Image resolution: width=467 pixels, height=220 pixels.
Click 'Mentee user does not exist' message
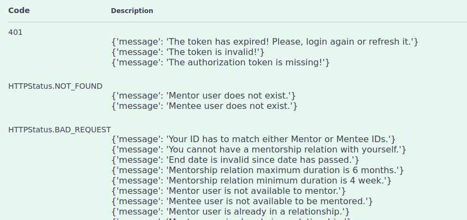pyautogui.click(x=204, y=106)
